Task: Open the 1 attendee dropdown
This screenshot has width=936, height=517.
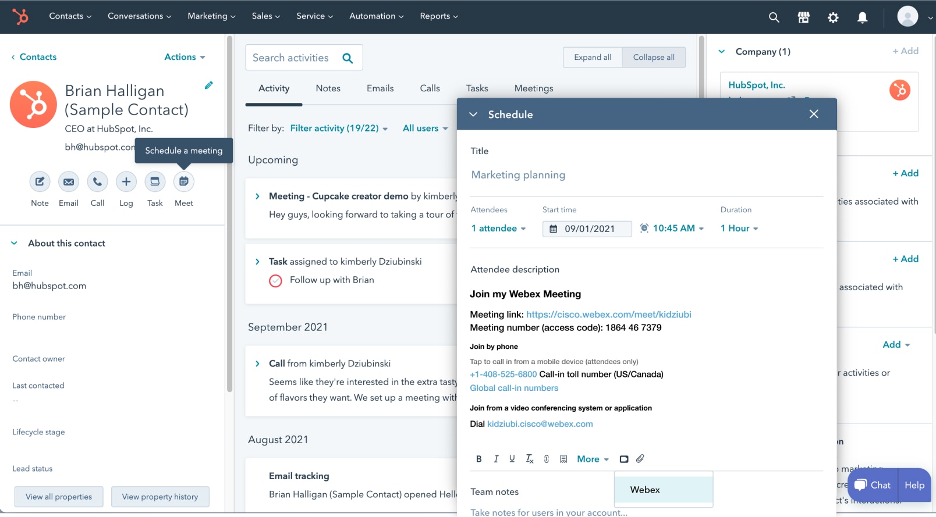Action: tap(499, 229)
